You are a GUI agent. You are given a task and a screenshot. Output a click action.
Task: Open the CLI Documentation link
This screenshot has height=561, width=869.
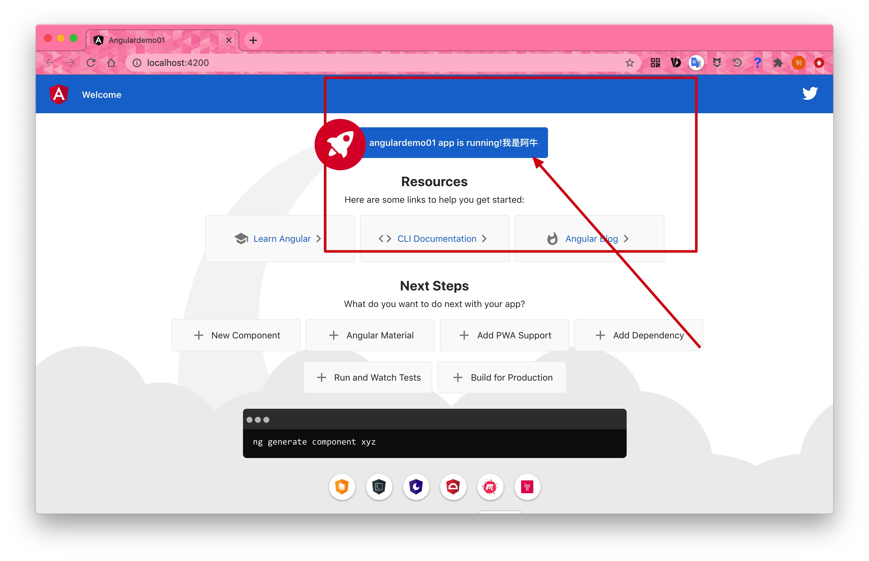pos(435,238)
